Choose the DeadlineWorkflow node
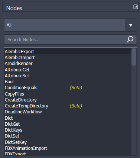This screenshot has width=140, height=158. click(68, 112)
